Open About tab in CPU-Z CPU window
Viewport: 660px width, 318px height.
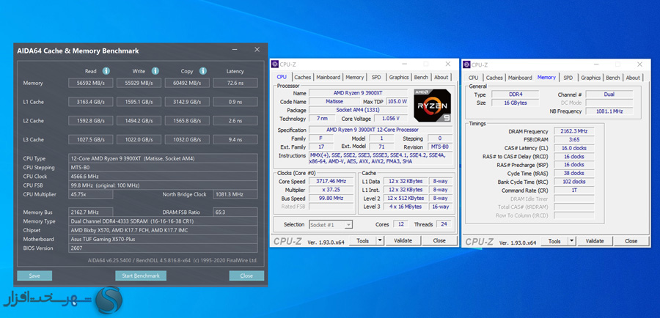[441, 77]
